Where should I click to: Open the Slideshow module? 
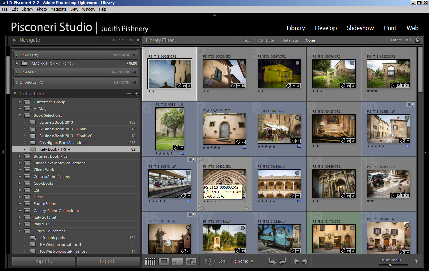(360, 28)
